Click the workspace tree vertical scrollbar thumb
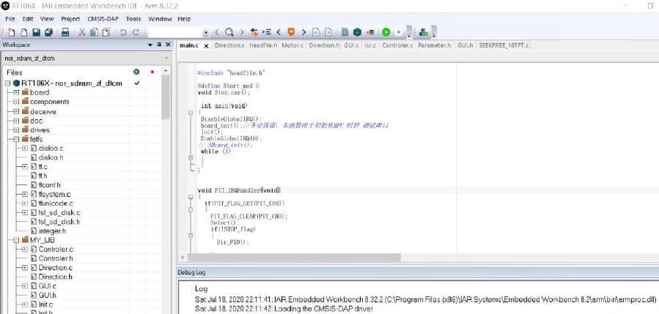Viewport: 659px width, 314px height. [x=166, y=97]
